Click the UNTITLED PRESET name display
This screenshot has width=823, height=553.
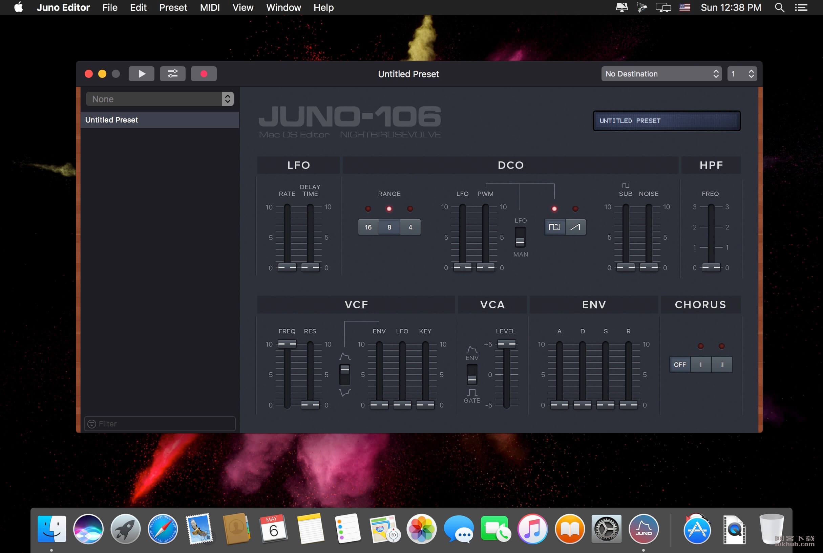[666, 120]
